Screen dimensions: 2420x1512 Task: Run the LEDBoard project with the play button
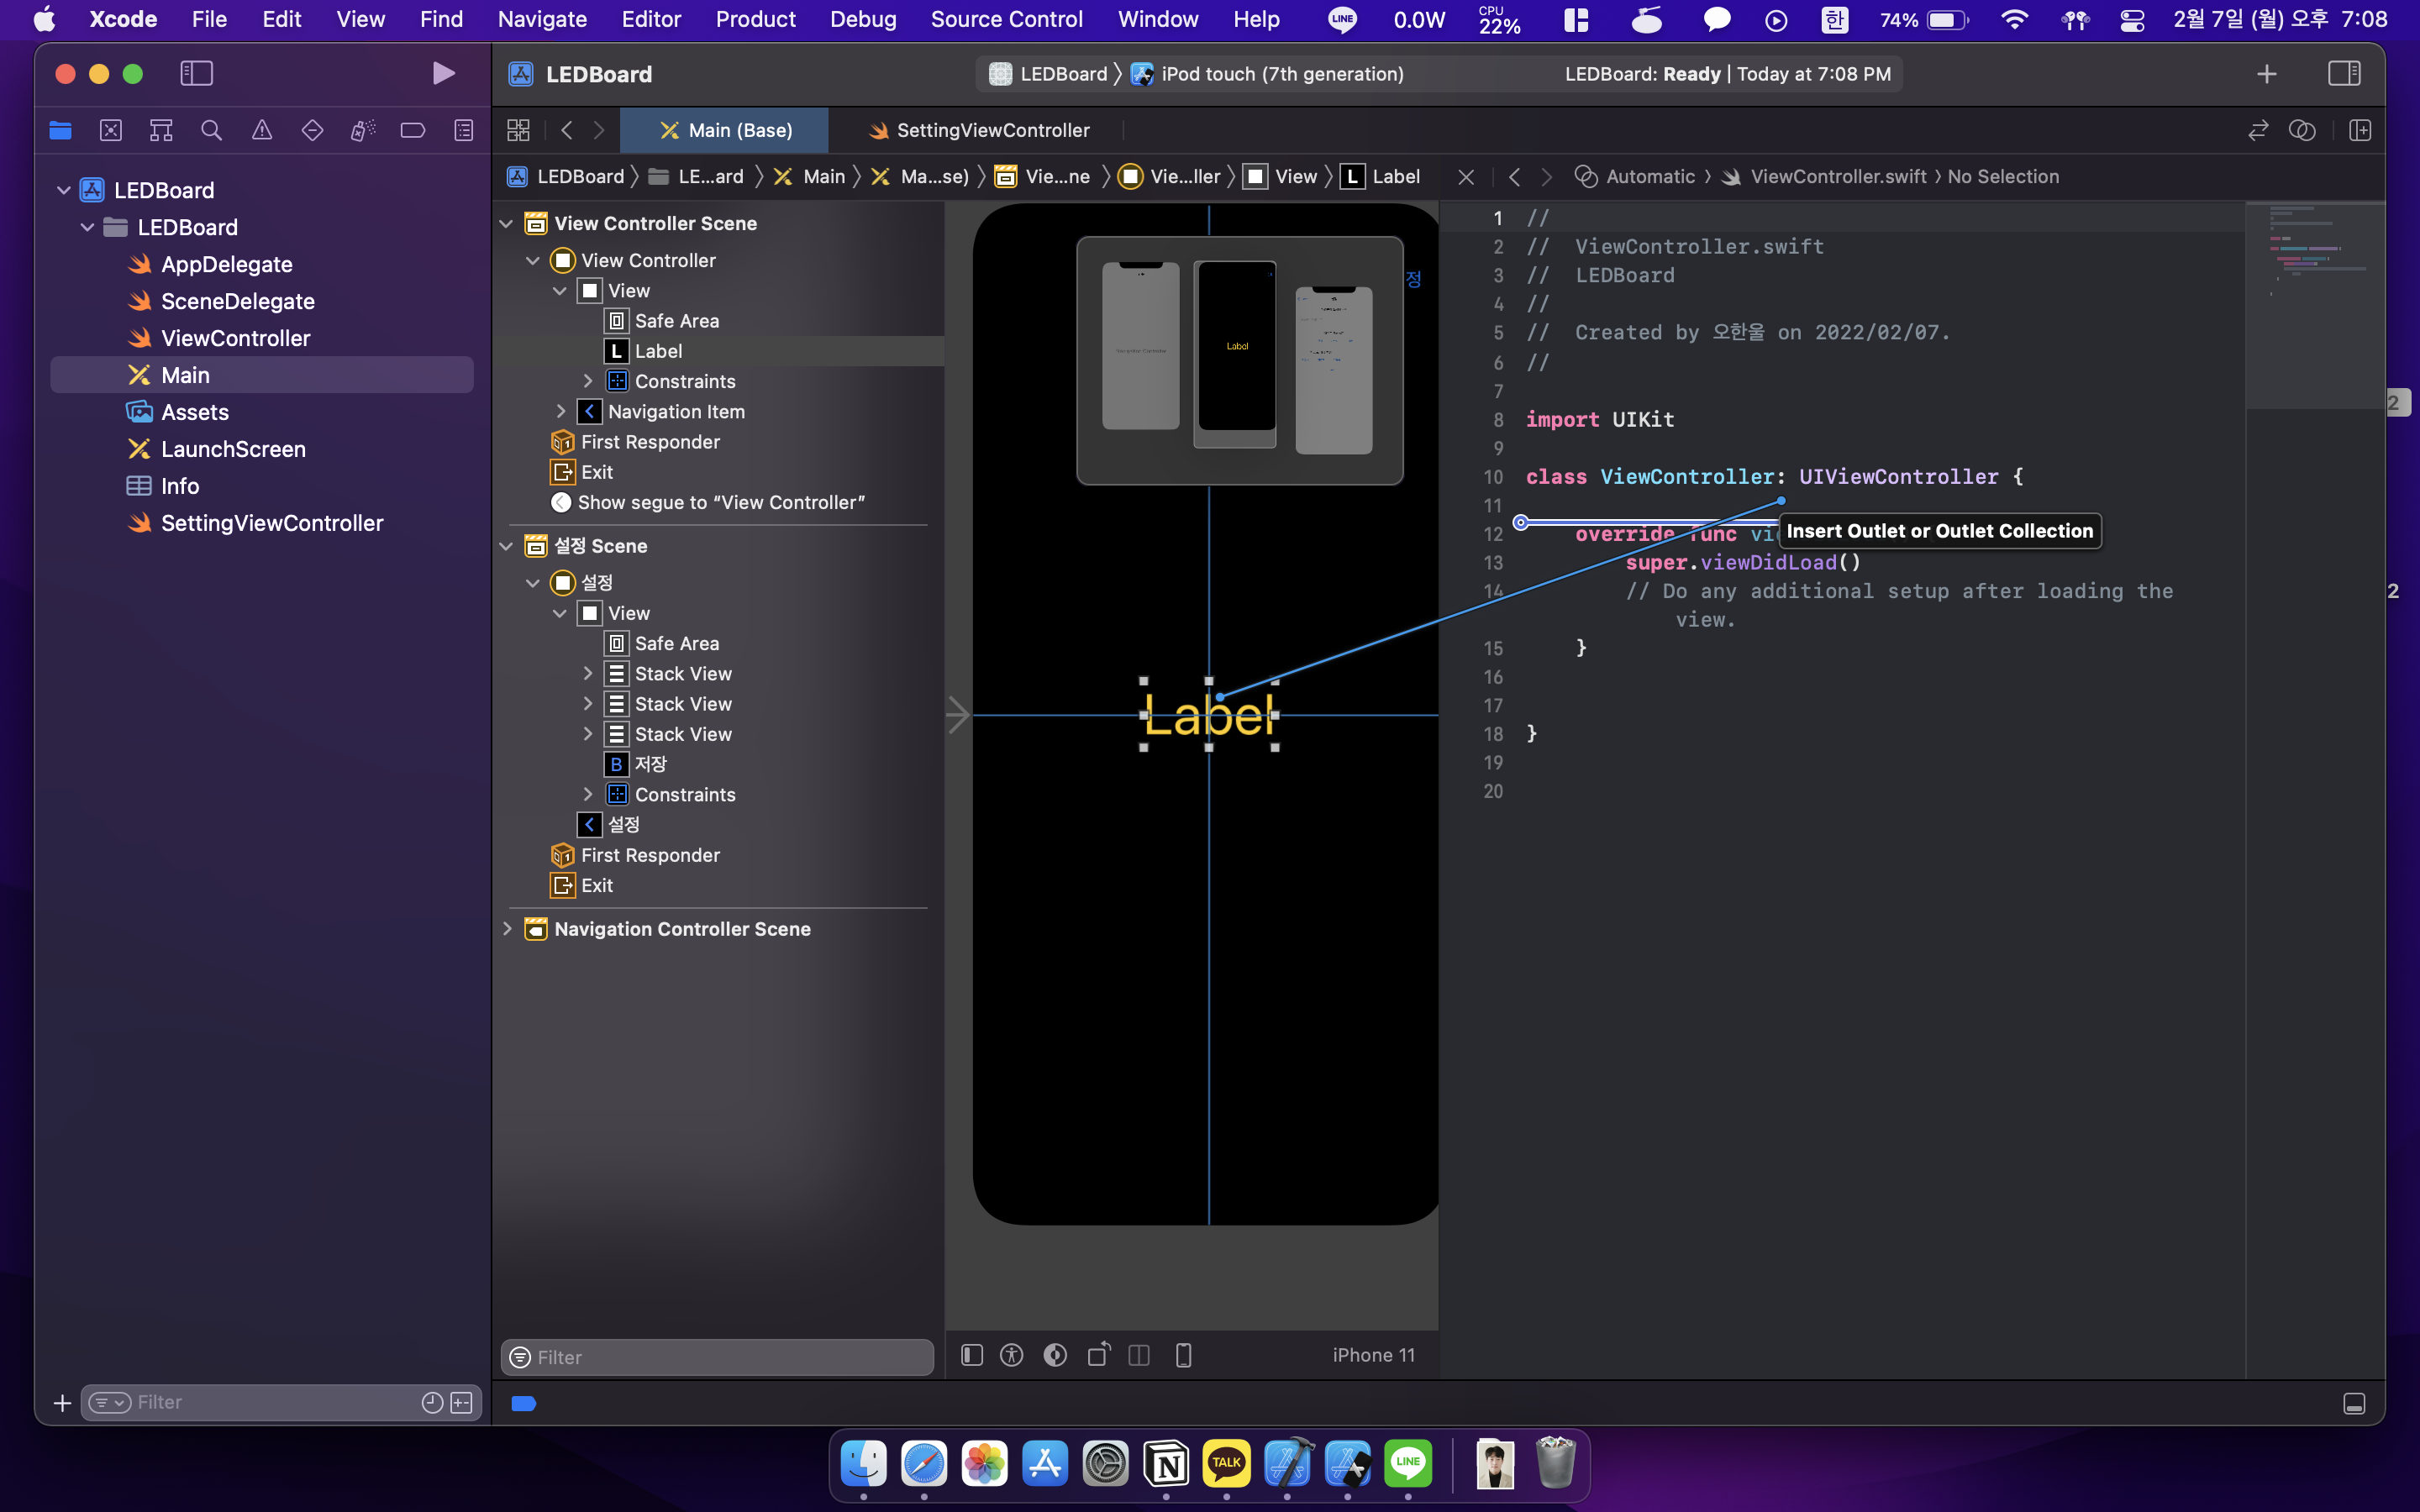point(443,73)
